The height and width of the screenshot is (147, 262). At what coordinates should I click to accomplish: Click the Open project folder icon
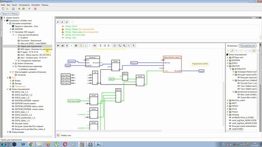pos(7,9)
